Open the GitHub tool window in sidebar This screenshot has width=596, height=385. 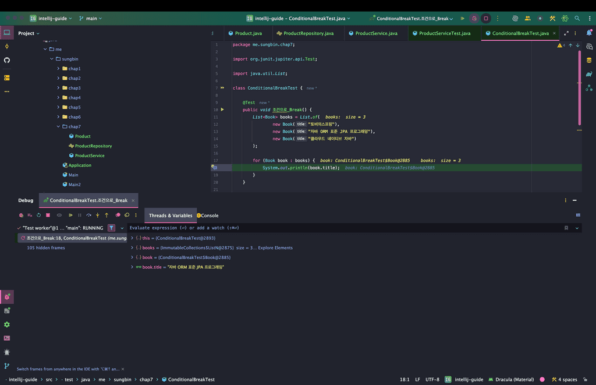click(7, 60)
